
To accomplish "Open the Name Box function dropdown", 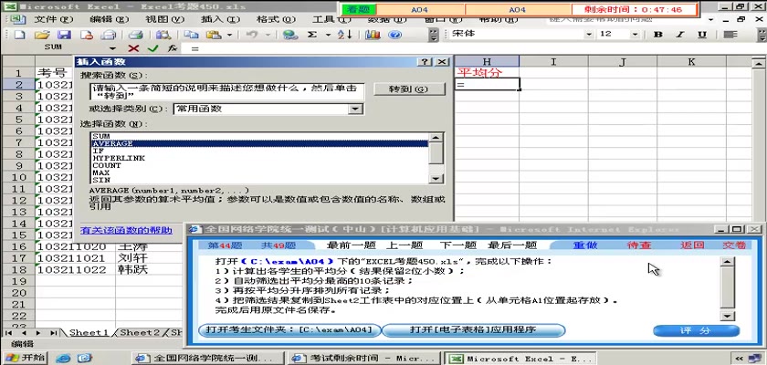I will 113,48.
